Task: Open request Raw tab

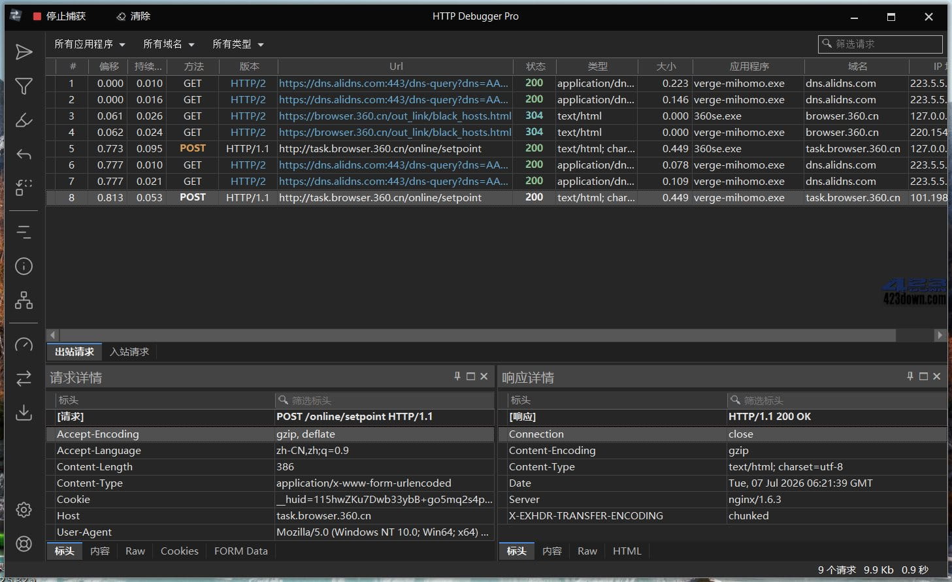Action: tap(135, 551)
